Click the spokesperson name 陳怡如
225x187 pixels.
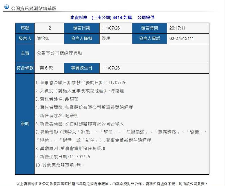pos(43,39)
